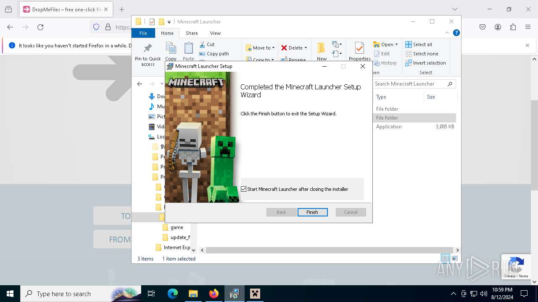This screenshot has width=538, height=302.
Task: Click Invert selection in the ribbon
Action: coord(425,63)
